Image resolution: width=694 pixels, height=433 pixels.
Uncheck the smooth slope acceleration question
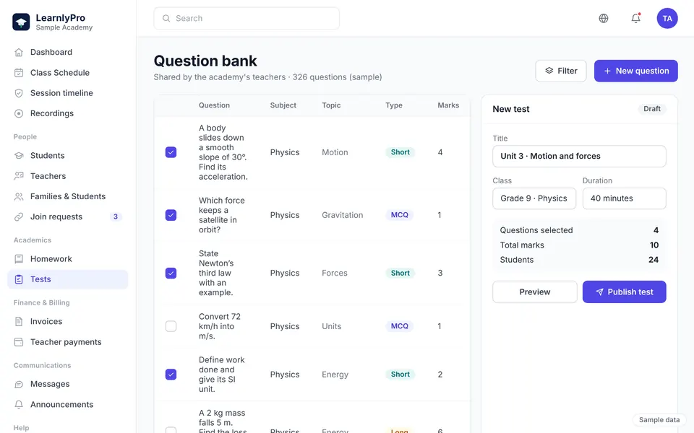(x=171, y=152)
